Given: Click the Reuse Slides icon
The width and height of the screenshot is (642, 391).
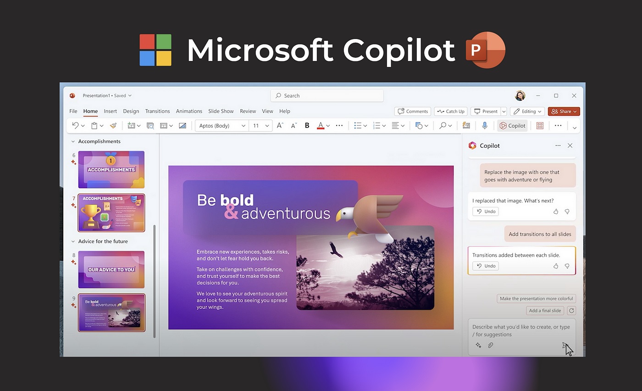Looking at the screenshot, I should pyautogui.click(x=150, y=125).
